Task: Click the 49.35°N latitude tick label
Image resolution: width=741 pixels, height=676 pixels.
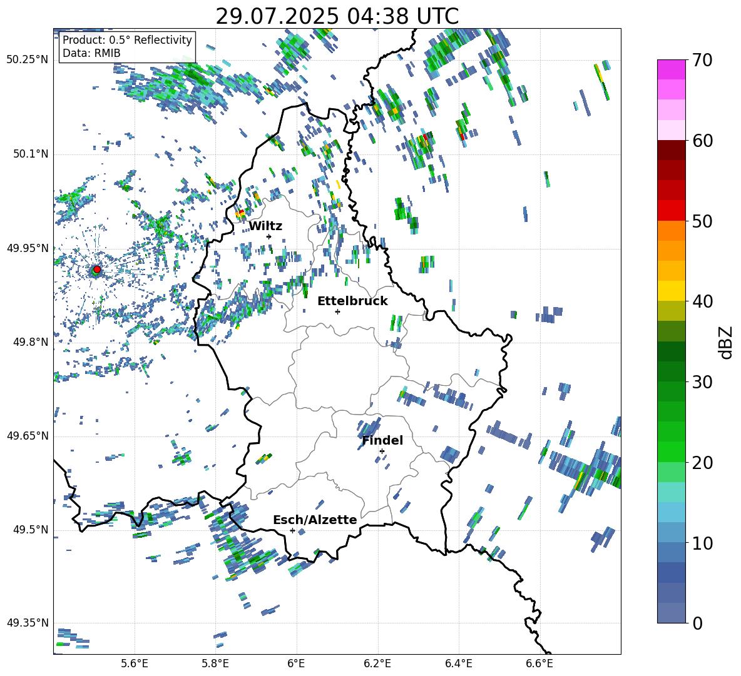Action: click(28, 623)
